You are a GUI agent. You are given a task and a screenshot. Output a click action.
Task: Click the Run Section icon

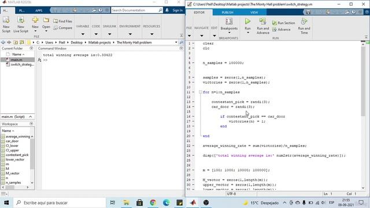point(275,23)
